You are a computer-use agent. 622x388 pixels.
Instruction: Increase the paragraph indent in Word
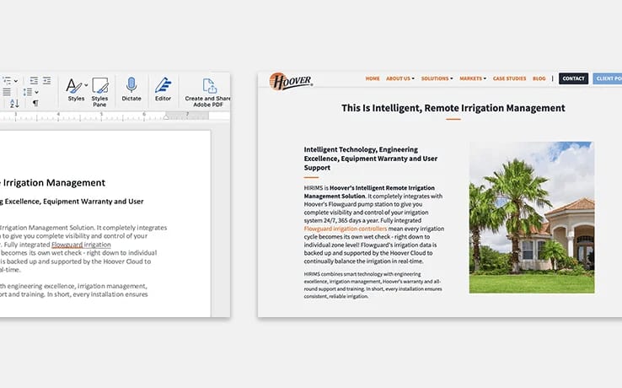tap(47, 81)
